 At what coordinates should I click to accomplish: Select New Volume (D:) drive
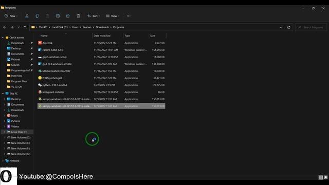pyautogui.click(x=21, y=138)
